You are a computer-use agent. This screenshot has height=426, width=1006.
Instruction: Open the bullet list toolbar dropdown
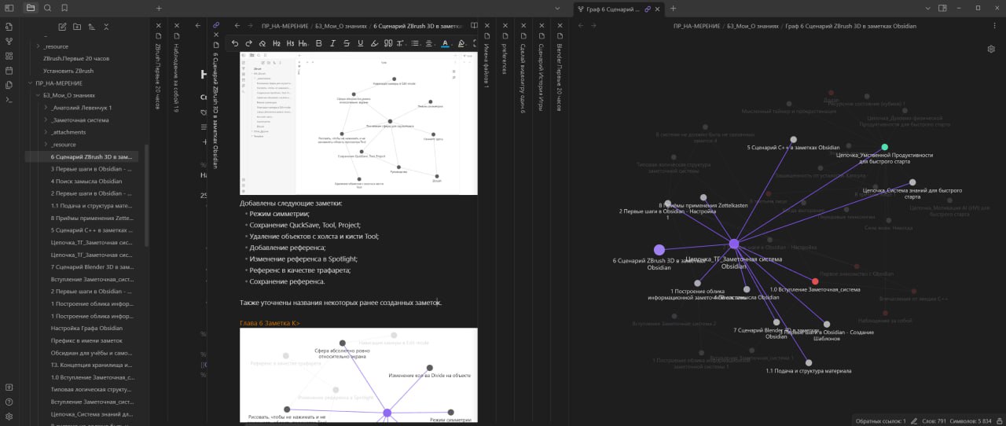[416, 43]
